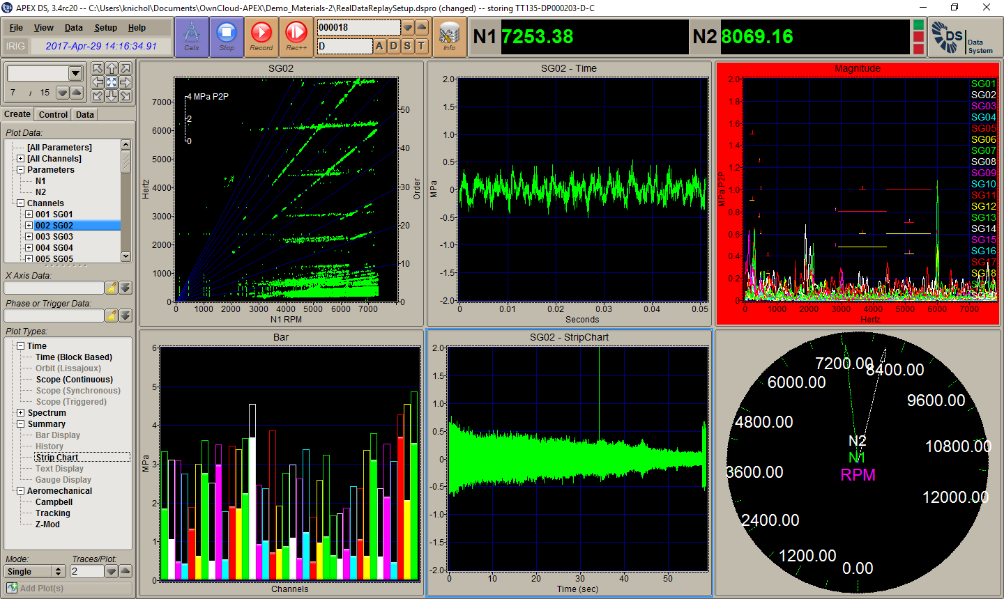This screenshot has height=599, width=1004.
Task: Click the record number field showing 000018
Action: tap(358, 28)
